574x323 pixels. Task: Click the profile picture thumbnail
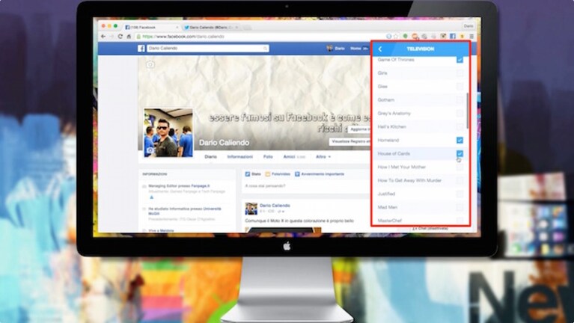168,132
